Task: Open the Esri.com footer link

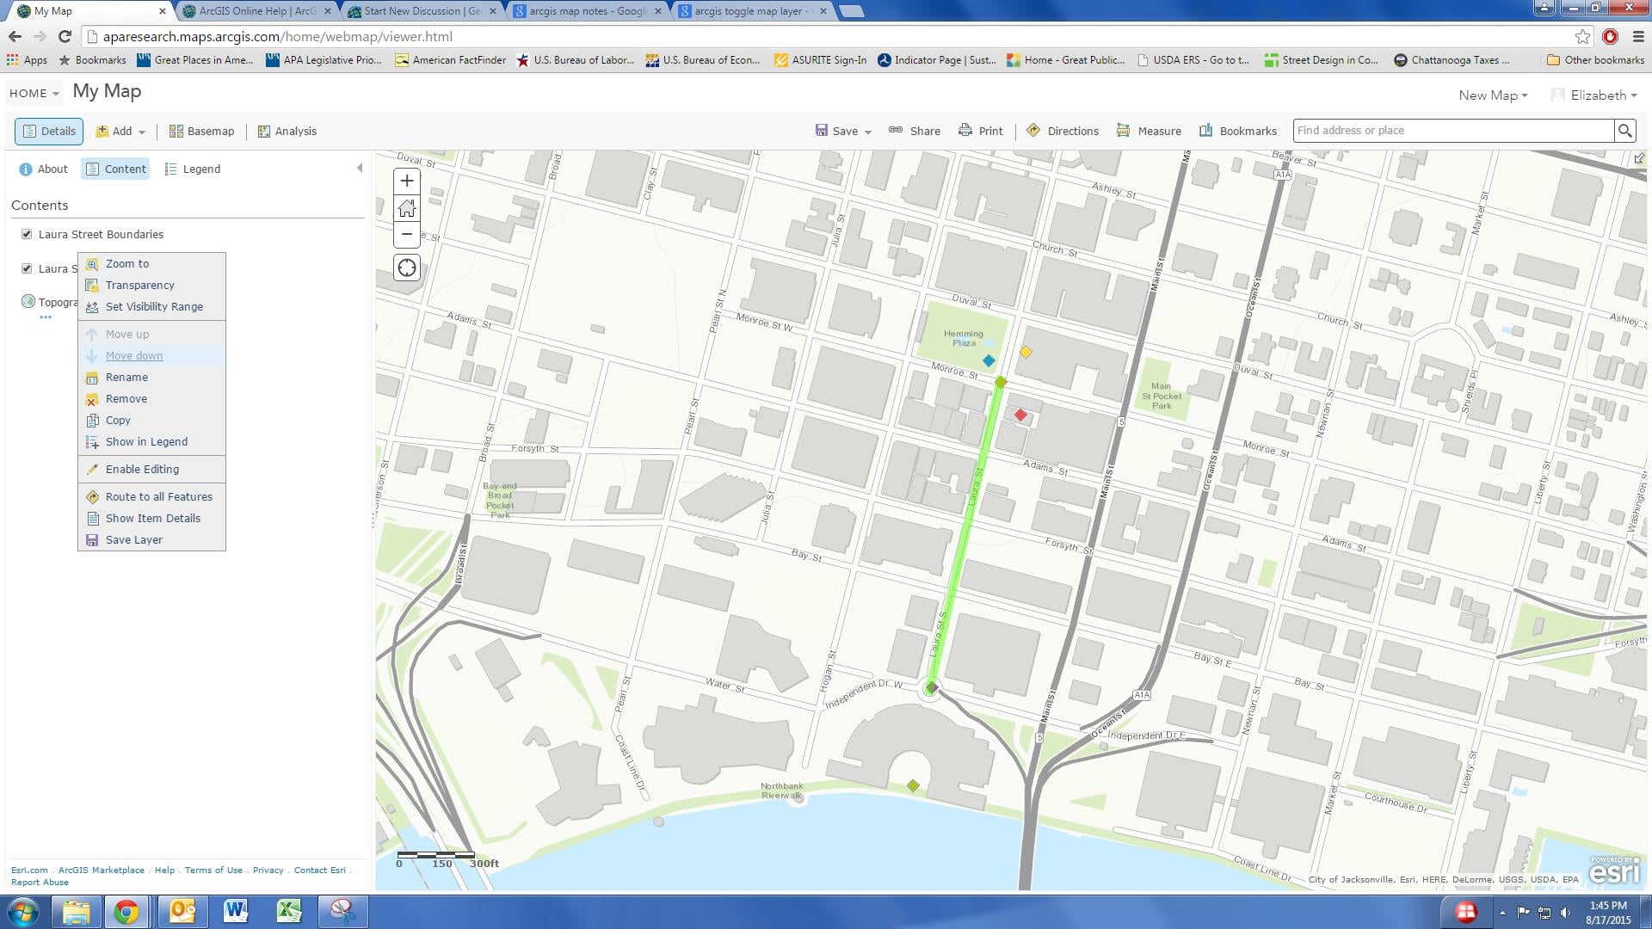Action: point(29,870)
